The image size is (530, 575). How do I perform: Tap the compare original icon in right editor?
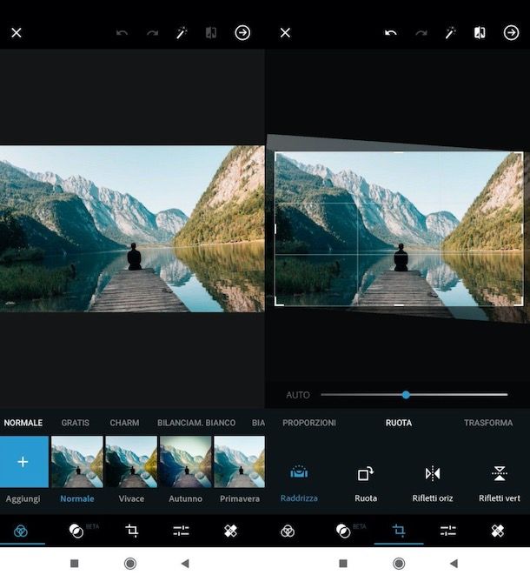[x=480, y=33]
